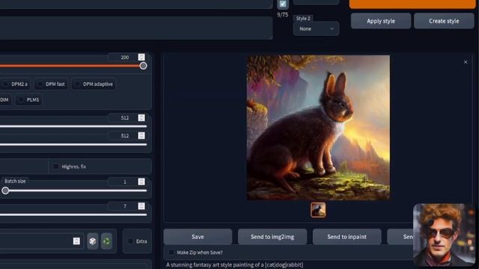479x269 pixels.
Task: Click the batch size slider handle
Action: pyautogui.click(x=5, y=191)
